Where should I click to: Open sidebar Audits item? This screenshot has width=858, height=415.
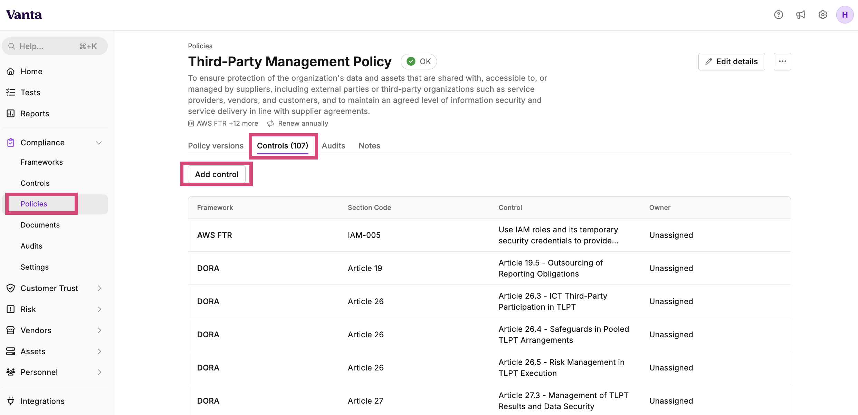point(31,246)
